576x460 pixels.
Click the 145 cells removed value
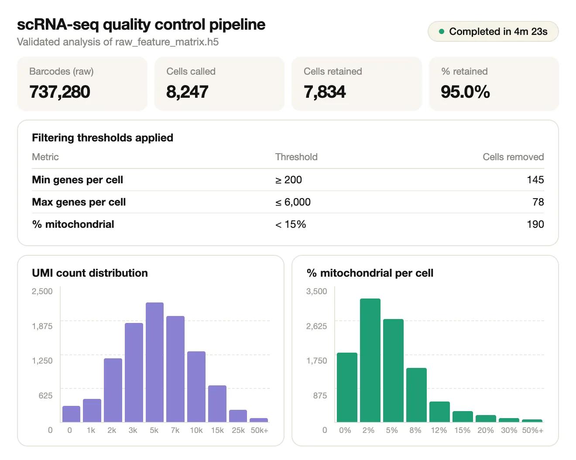coord(535,180)
